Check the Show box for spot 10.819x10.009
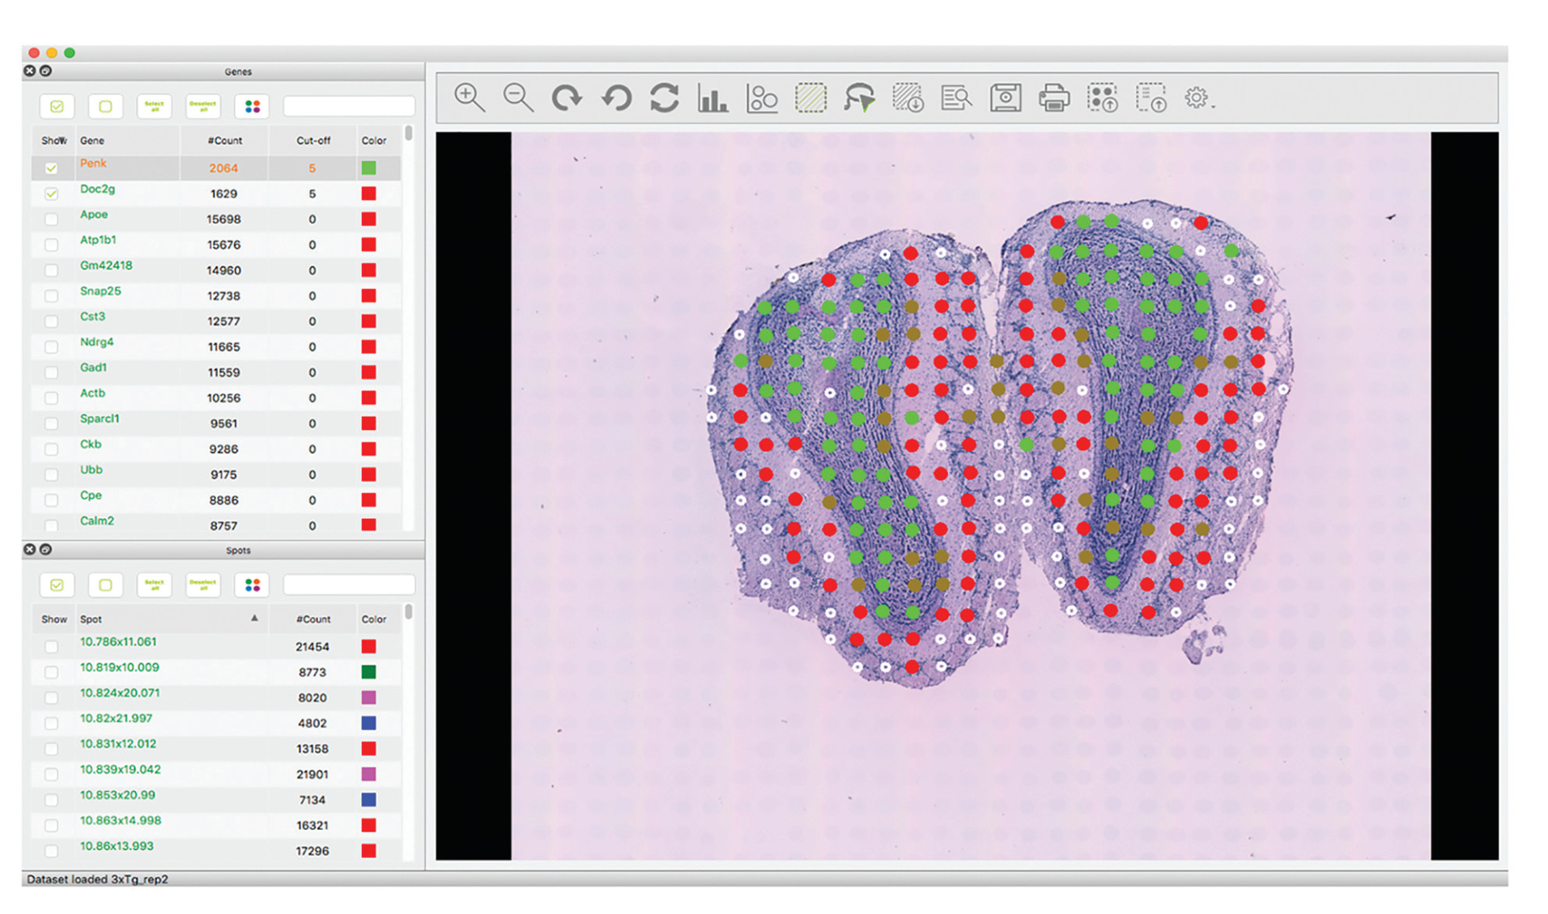This screenshot has width=1548, height=914. [x=52, y=672]
